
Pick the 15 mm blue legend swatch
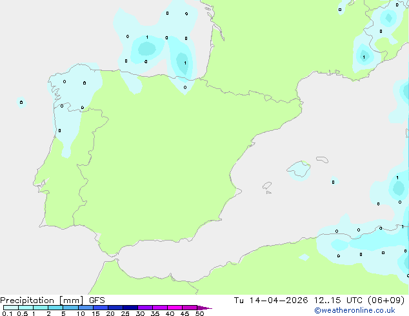click(x=101, y=308)
